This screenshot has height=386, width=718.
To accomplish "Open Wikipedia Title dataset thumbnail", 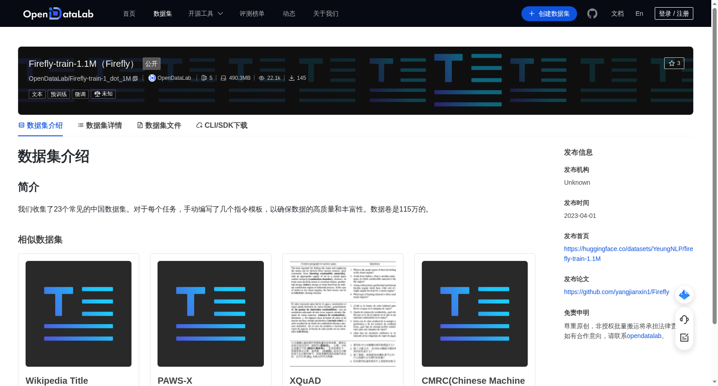I will tap(79, 314).
